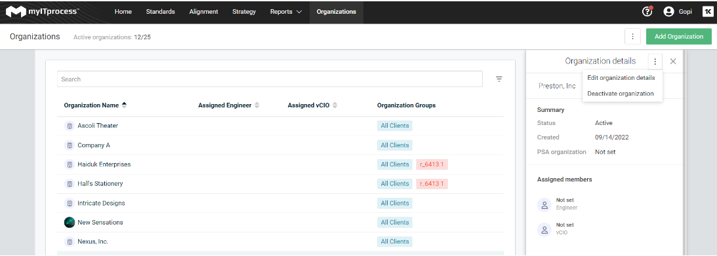The image size is (717, 256).
Task: Expand the Reports dropdown menu
Action: coord(286,12)
